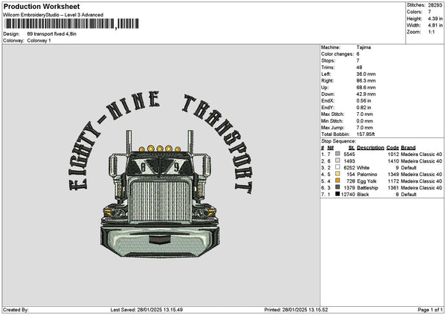This screenshot has width=446, height=315.
Task: Click the "Egg Yolk" description
Action: [x=367, y=181]
